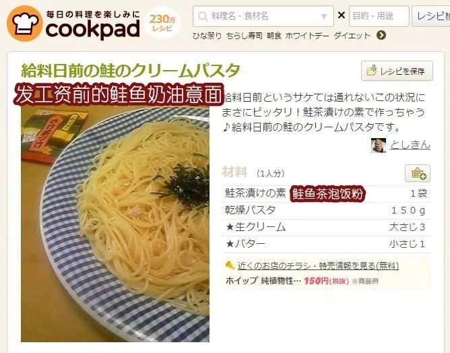The height and width of the screenshot is (353, 450).
Task: Click inside the 料理名・食材名 search field
Action: pyautogui.click(x=263, y=16)
